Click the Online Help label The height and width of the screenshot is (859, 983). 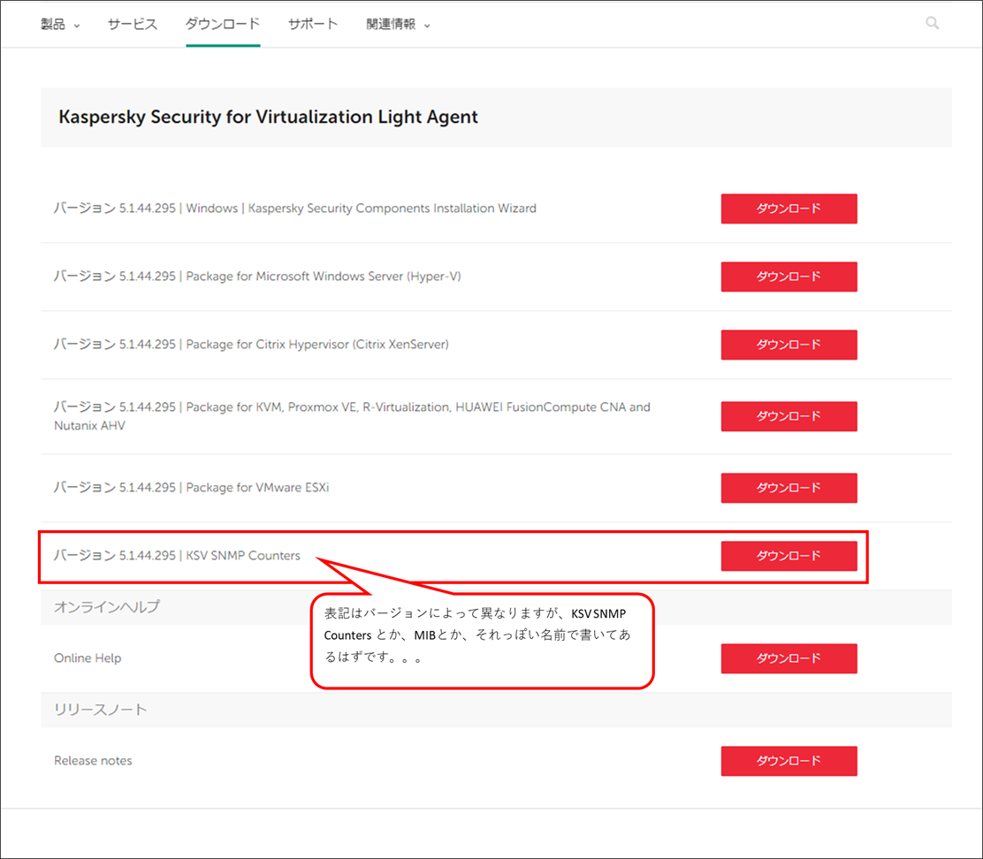click(x=88, y=658)
